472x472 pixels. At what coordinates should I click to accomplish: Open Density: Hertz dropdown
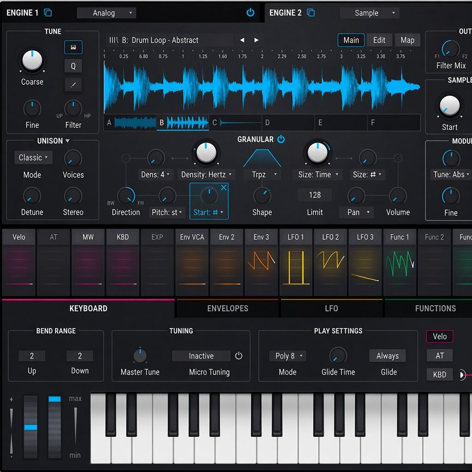coord(206,175)
